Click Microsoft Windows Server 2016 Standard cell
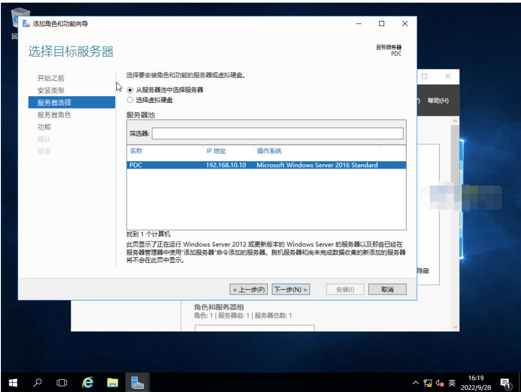 pos(317,165)
